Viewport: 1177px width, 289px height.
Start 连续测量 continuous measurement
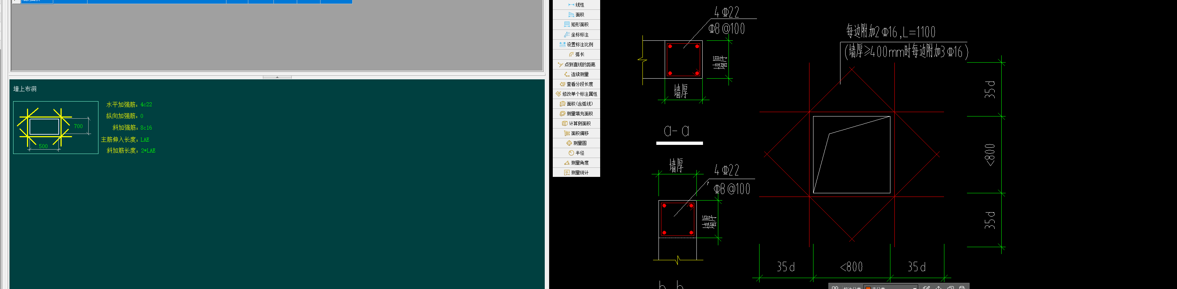[576, 74]
